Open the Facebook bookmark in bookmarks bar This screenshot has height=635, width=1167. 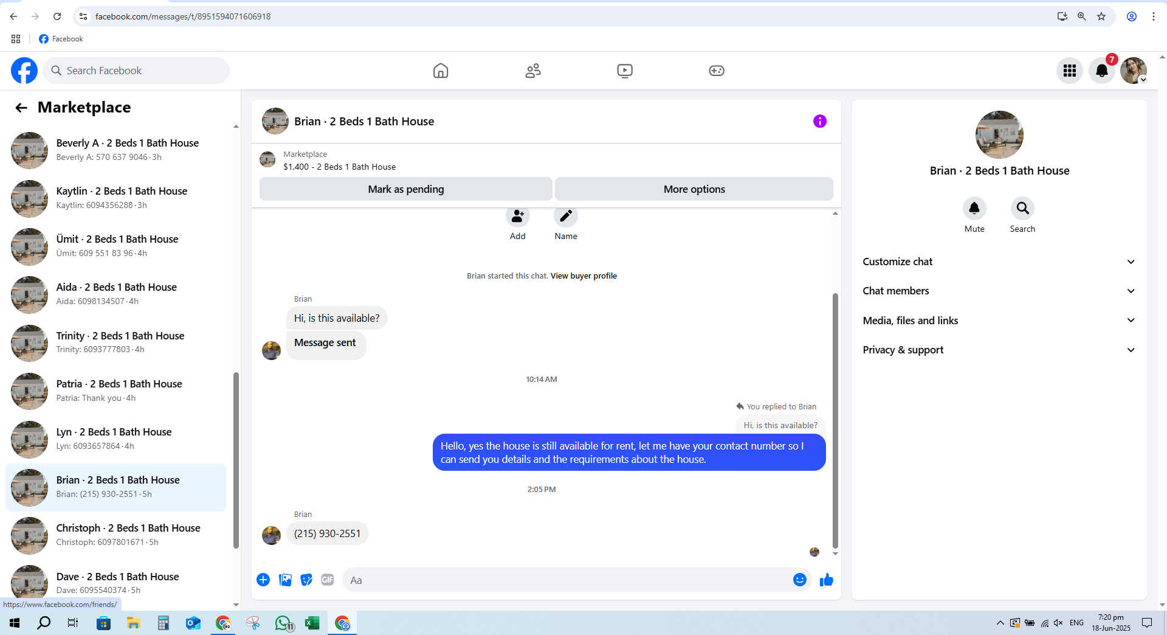click(61, 39)
